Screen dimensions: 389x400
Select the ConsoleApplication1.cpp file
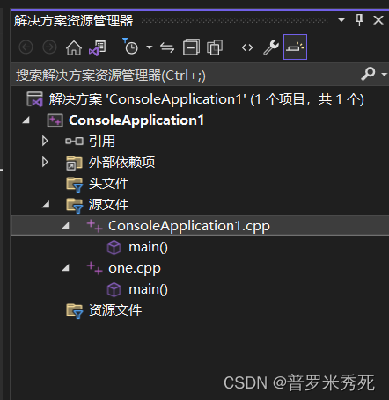[189, 226]
